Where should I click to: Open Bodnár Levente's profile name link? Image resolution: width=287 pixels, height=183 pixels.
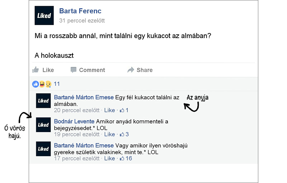74,121
